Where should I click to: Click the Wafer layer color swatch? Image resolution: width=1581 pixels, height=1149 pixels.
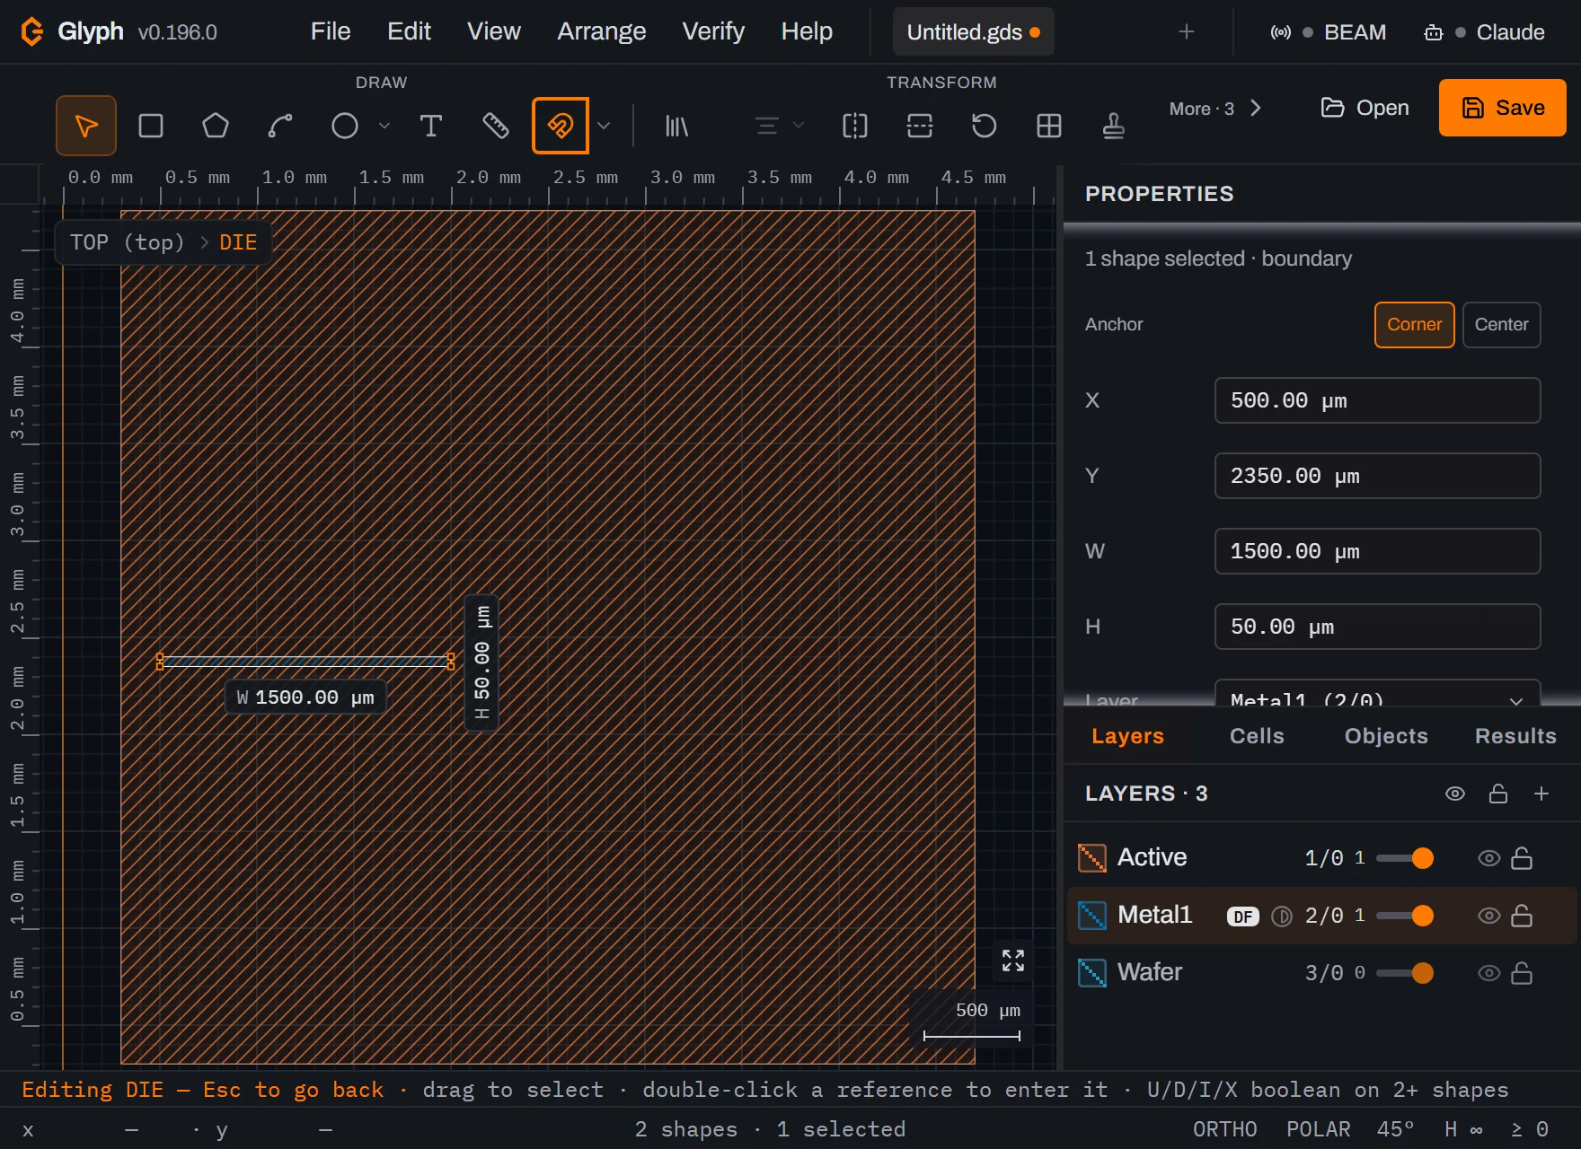(x=1092, y=973)
